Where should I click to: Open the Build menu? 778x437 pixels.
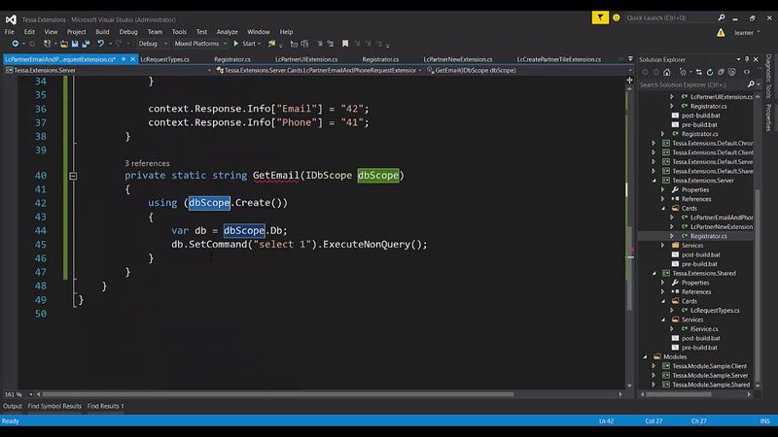click(101, 31)
